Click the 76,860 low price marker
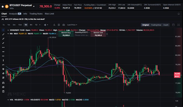This screenshot has width=183, height=107. coord(68,93)
